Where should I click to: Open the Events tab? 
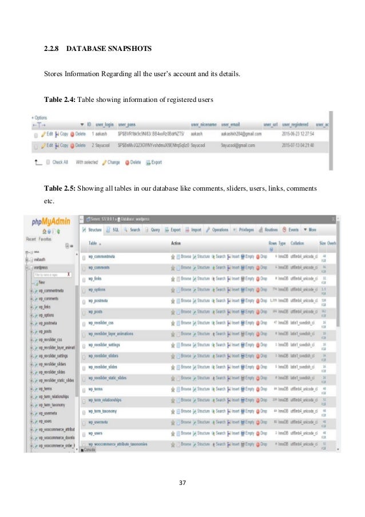[291, 230]
